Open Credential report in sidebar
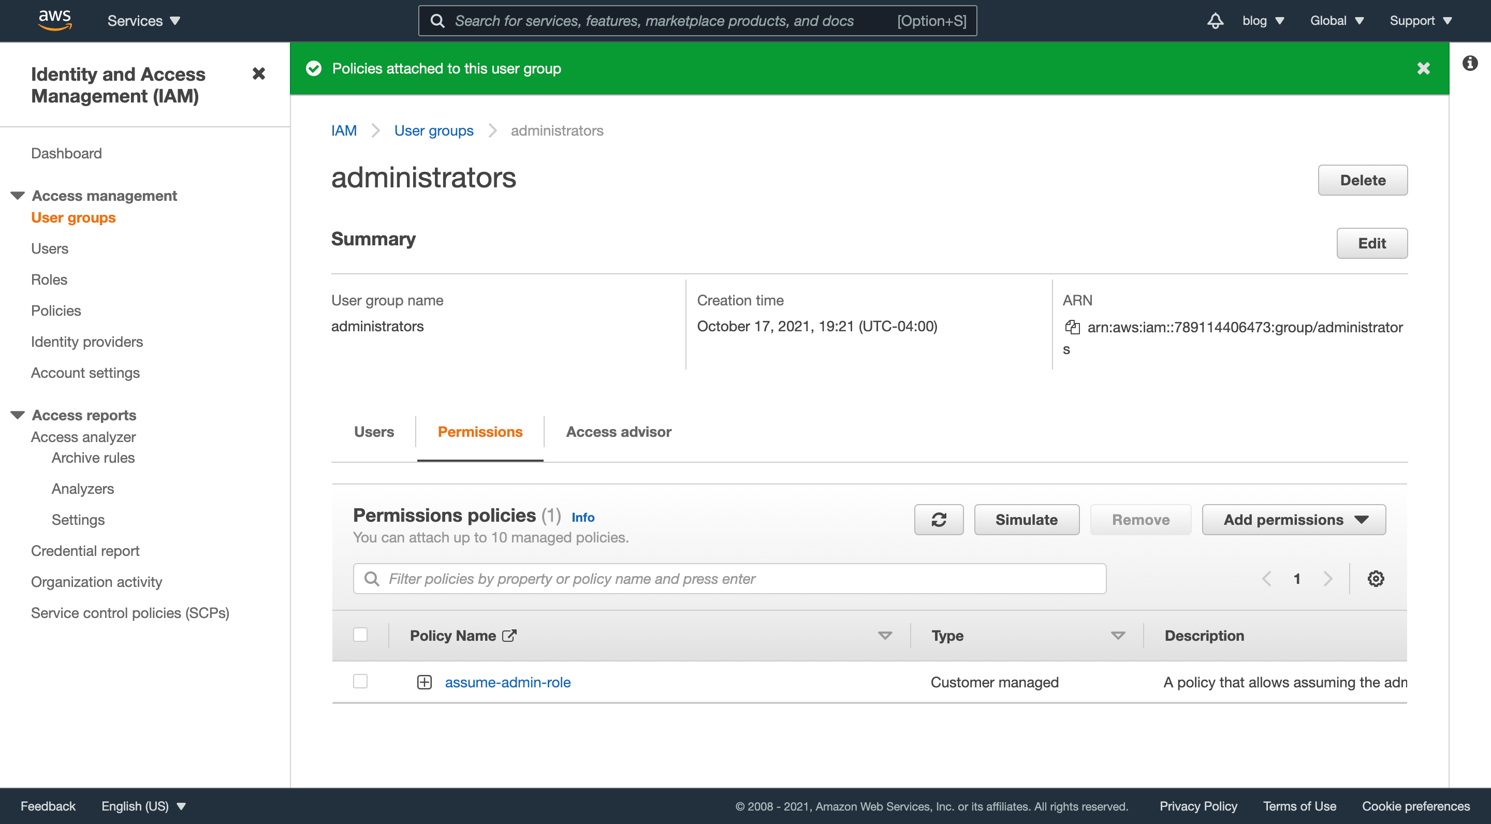The image size is (1491, 824). pyautogui.click(x=85, y=551)
